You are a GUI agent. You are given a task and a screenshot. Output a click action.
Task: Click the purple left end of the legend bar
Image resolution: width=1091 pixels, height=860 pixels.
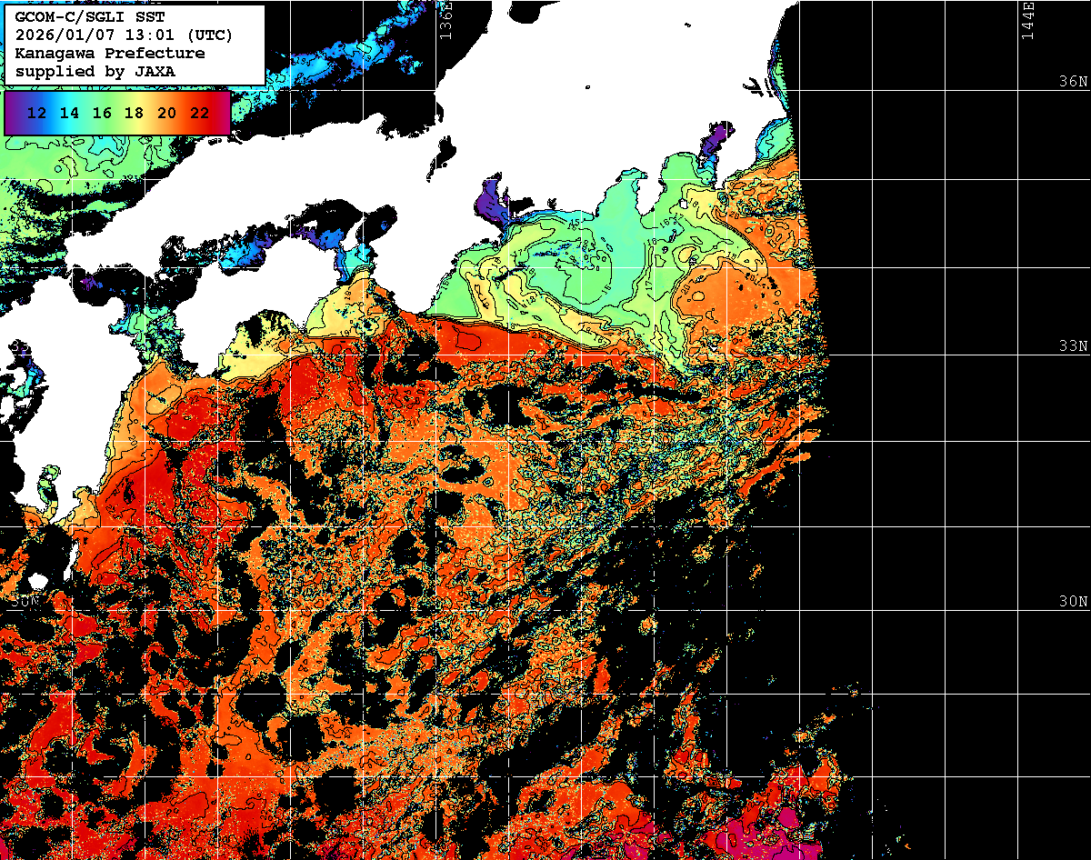tap(13, 113)
